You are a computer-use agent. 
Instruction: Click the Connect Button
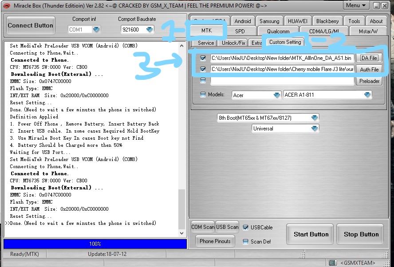tap(31, 25)
